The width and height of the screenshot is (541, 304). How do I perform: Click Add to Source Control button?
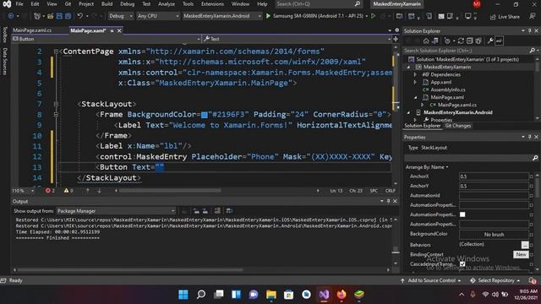430,280
